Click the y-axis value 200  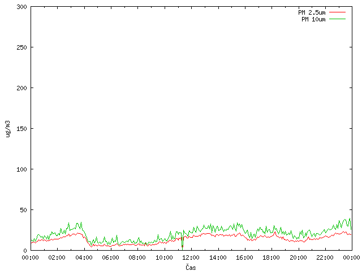(x=21, y=88)
